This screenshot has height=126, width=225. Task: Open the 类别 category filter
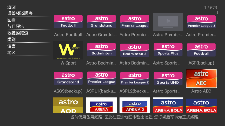click(11, 39)
